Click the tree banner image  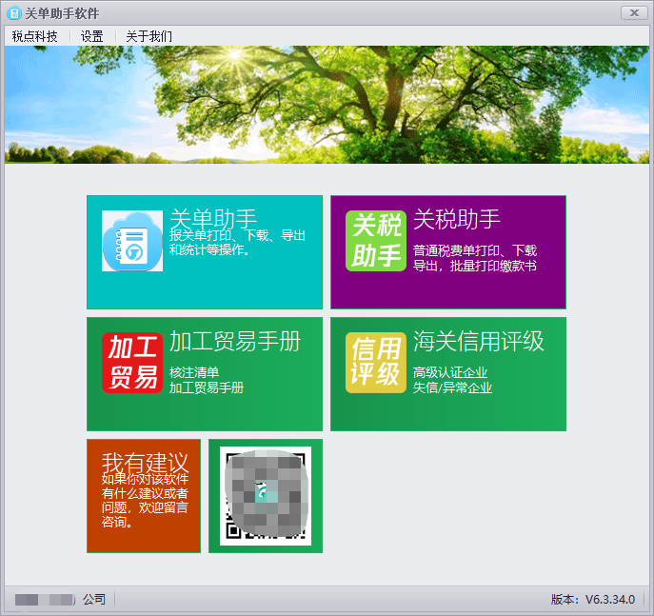point(327,105)
